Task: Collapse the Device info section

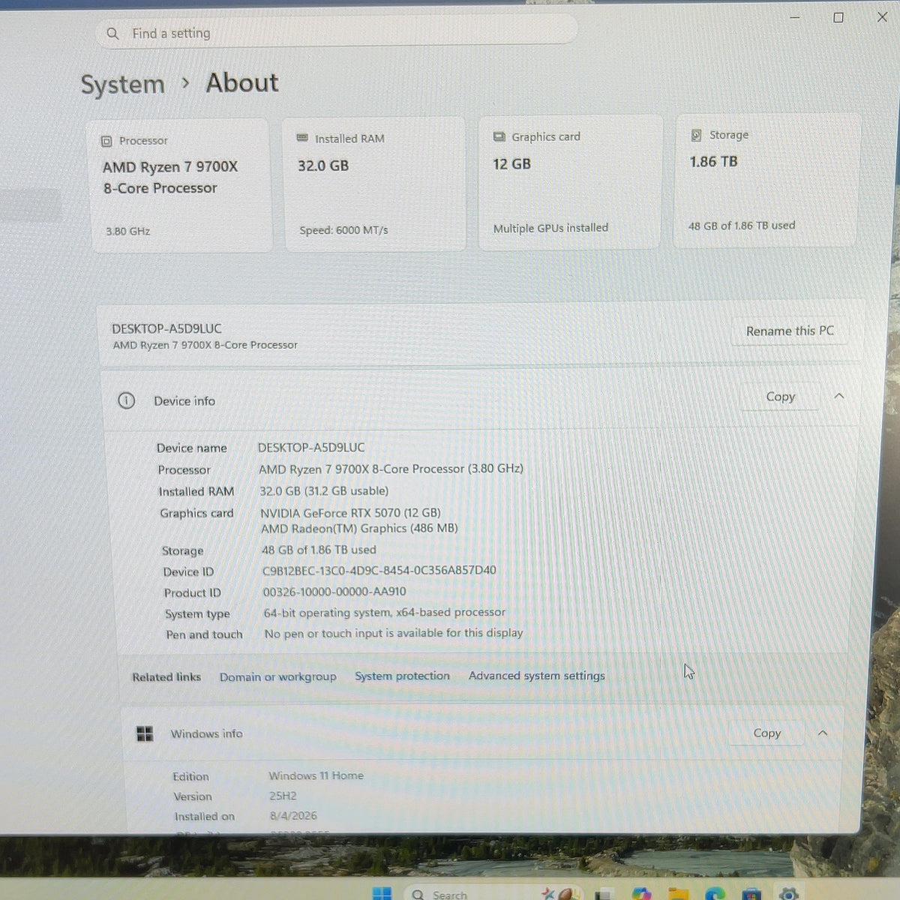Action: [839, 396]
